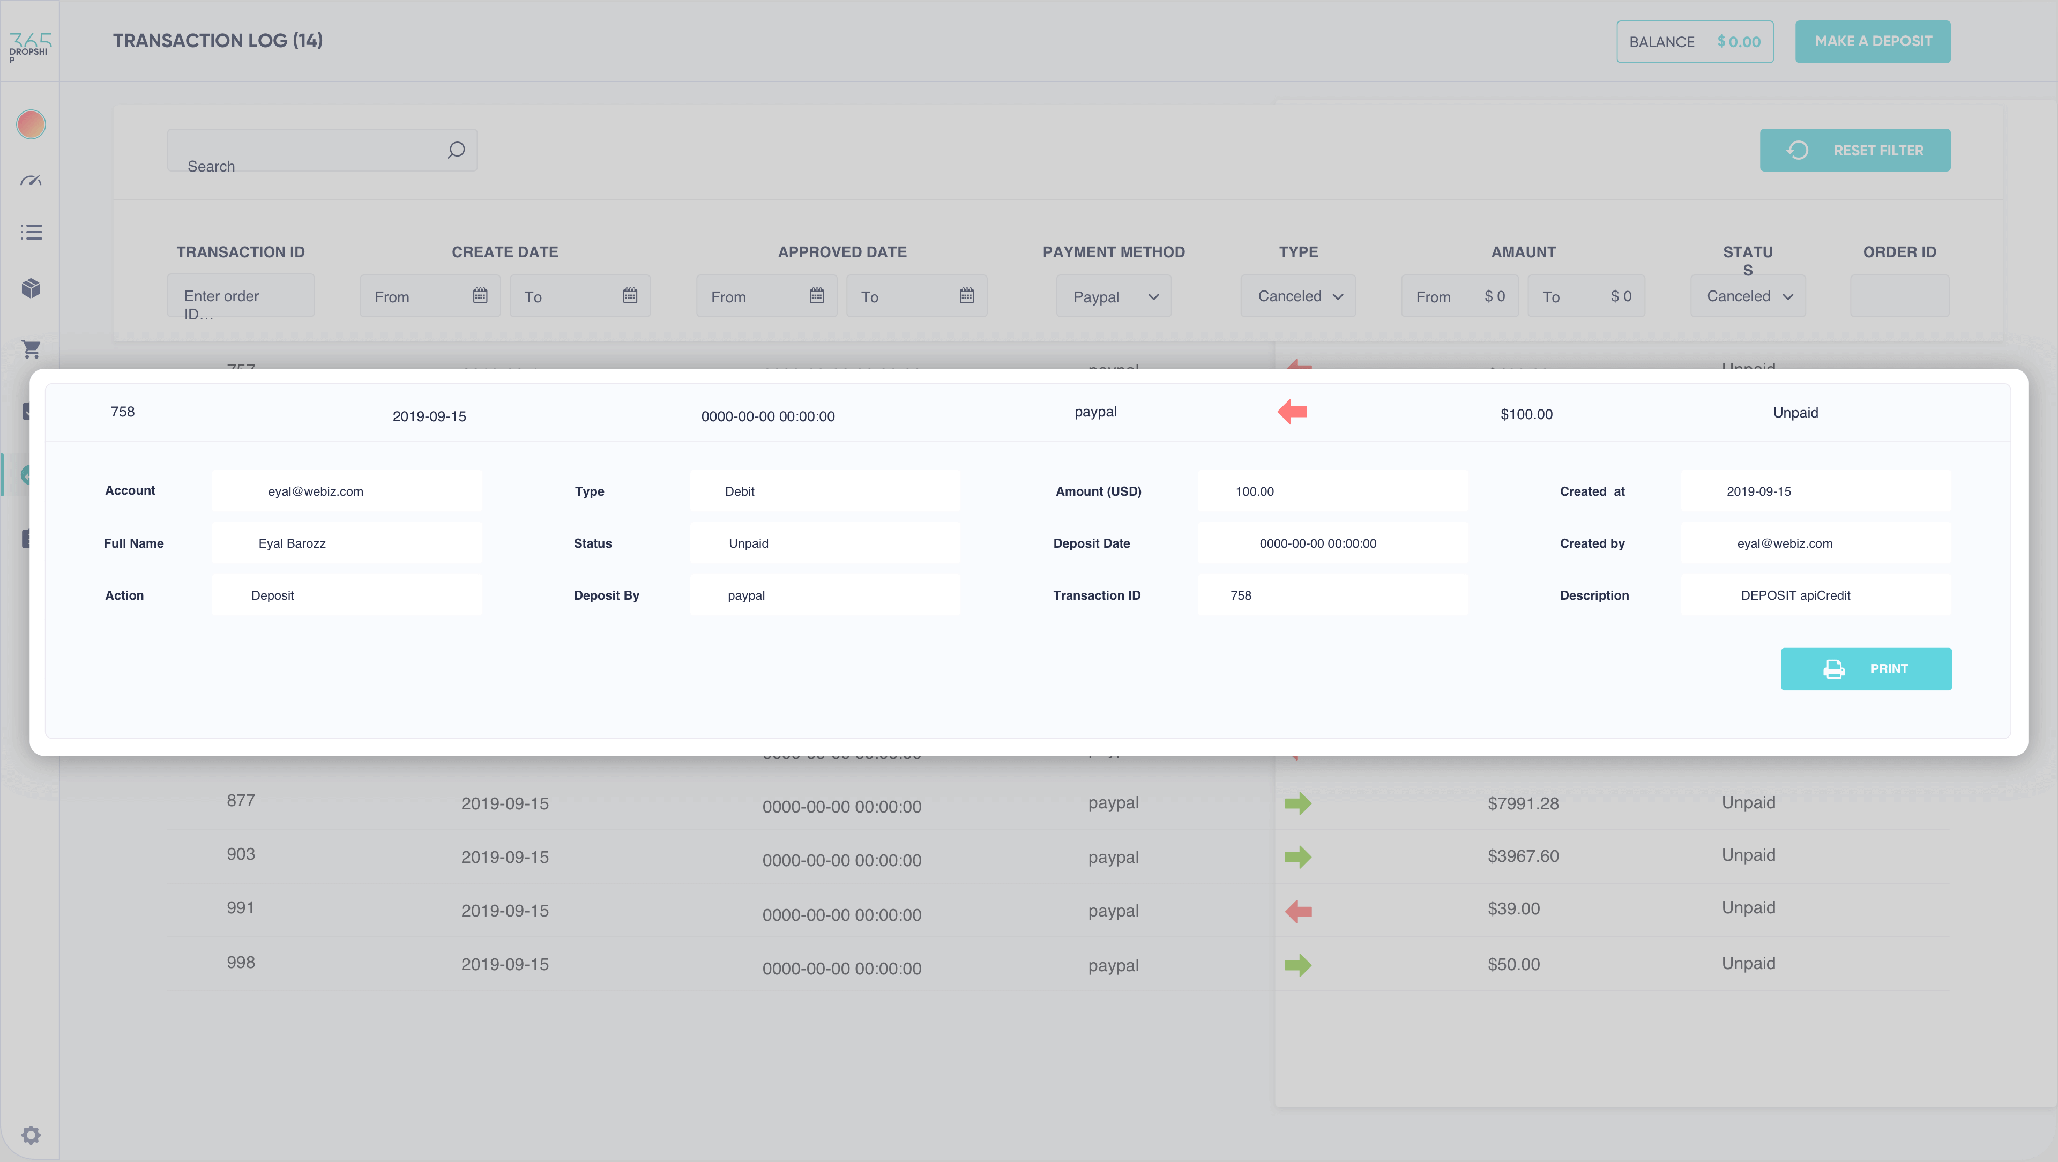Open the Status Canceled dropdown
This screenshot has height=1162, width=2058.
1748,296
